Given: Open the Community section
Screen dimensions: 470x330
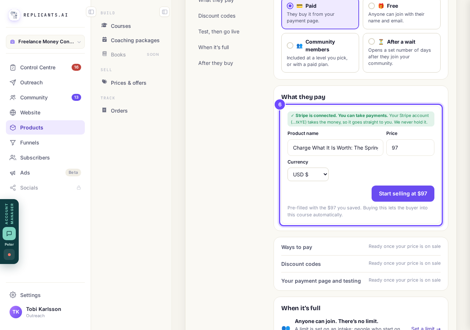Looking at the screenshot, I should point(45,98).
